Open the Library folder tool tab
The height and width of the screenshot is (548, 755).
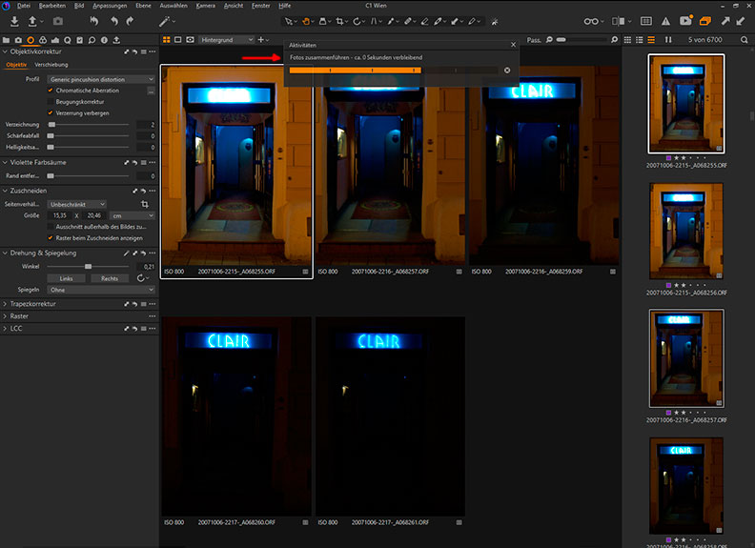pyautogui.click(x=7, y=40)
